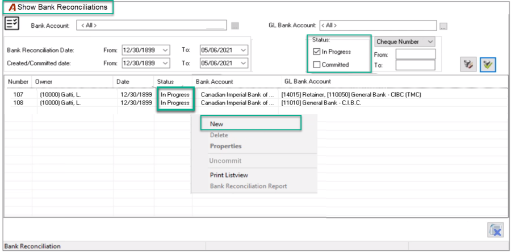Image resolution: width=511 pixels, height=252 pixels.
Task: Click In Progress status of row 107
Action: click(175, 95)
